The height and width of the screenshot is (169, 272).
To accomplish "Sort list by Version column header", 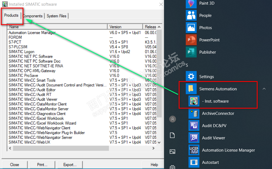I will click(x=125, y=27).
